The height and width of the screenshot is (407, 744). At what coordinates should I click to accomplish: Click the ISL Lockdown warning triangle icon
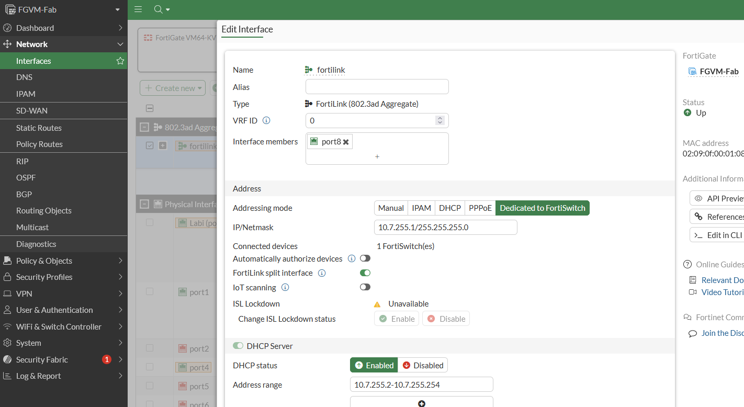[377, 304]
